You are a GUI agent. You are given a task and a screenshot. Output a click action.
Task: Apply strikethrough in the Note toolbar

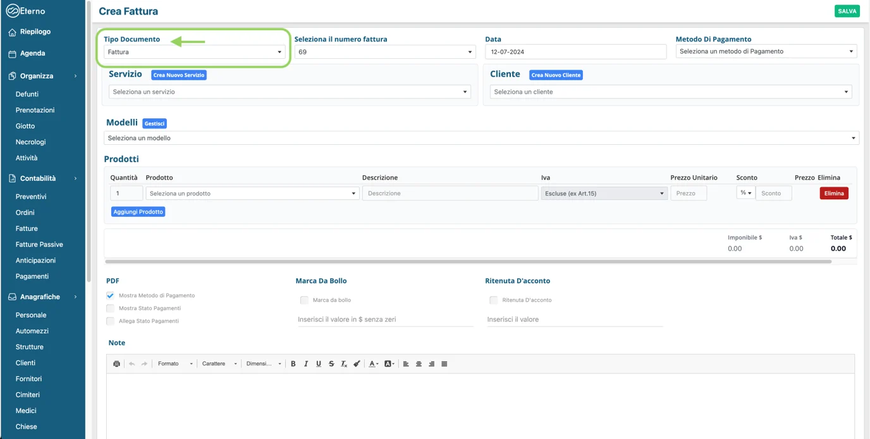(x=331, y=364)
